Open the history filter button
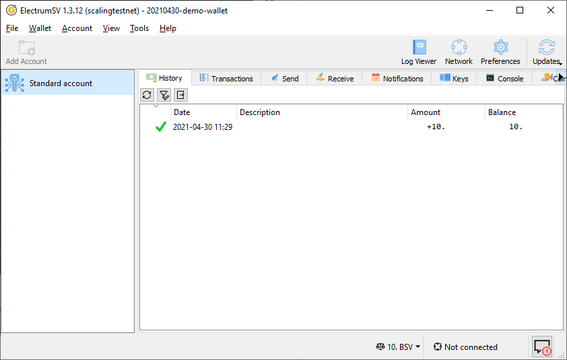Screen dimensions: 567x360 [164, 95]
